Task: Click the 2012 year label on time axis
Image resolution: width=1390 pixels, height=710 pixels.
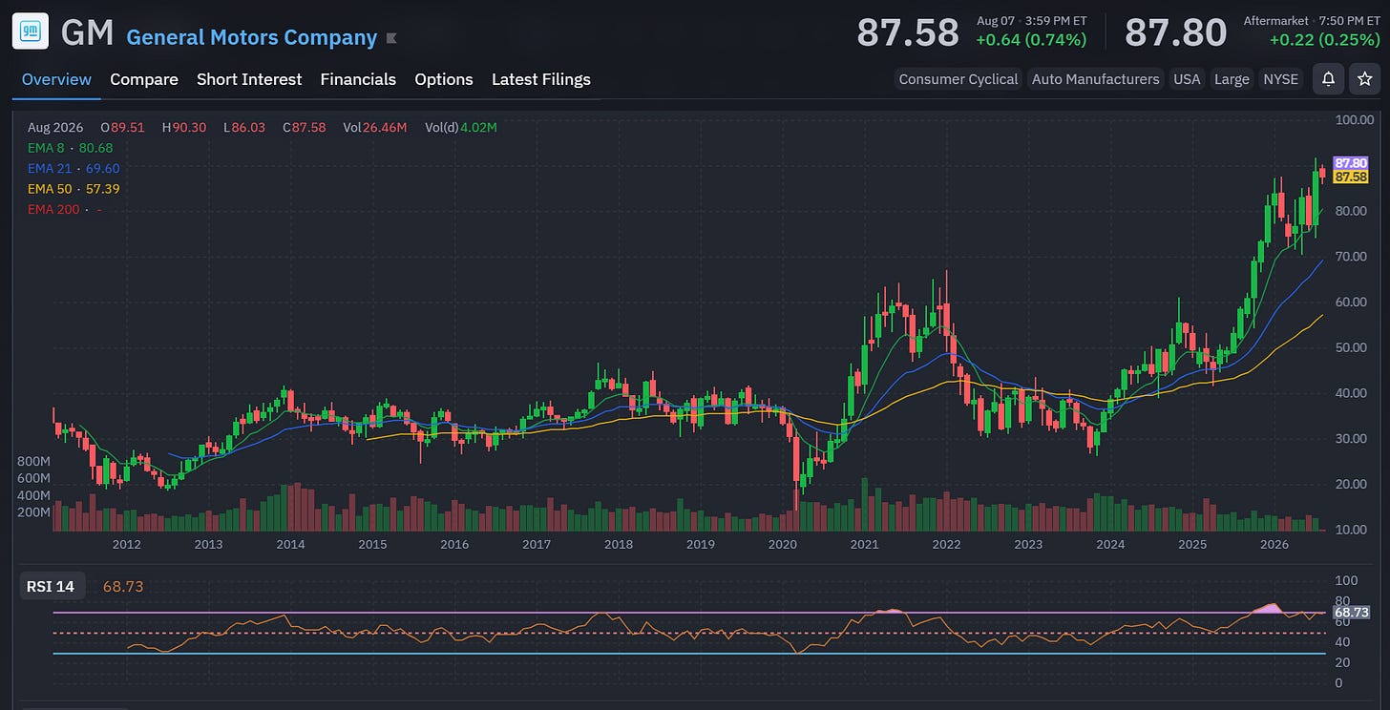Action: pyautogui.click(x=127, y=544)
